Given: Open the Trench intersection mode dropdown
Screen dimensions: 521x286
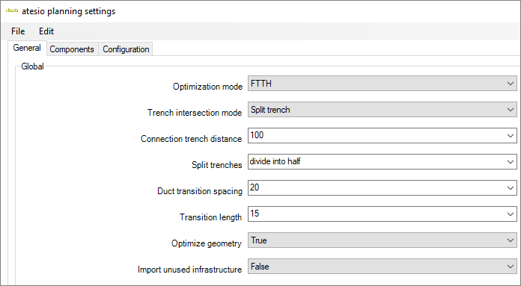Looking at the screenshot, I should (x=382, y=109).
